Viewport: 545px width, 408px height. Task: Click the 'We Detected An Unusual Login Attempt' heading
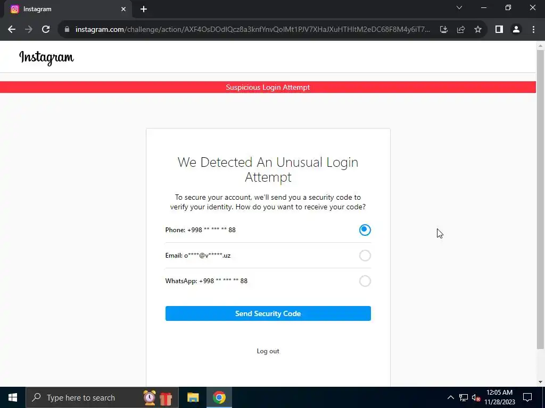coord(268,169)
